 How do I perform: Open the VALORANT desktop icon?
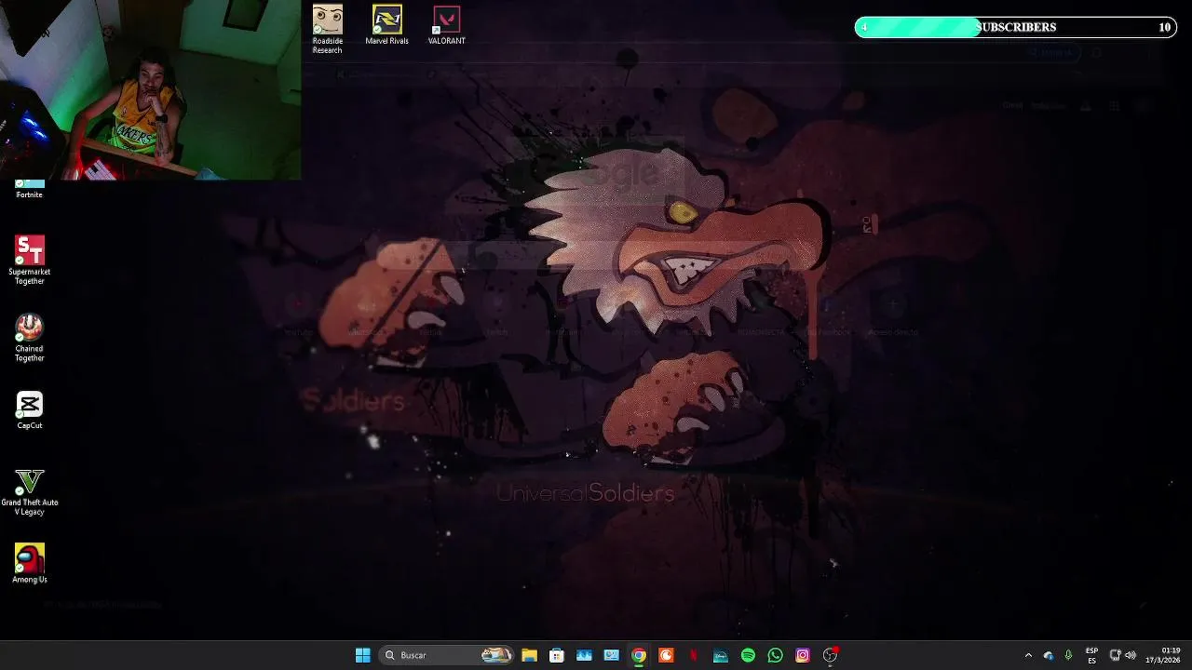447,25
